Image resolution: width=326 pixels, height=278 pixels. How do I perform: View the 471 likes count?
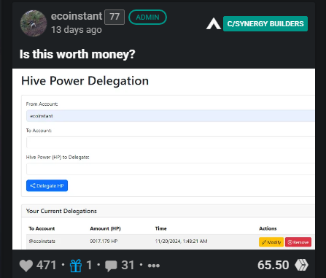[46, 265]
